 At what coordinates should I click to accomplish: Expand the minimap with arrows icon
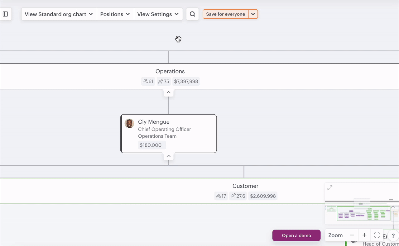pyautogui.click(x=330, y=188)
